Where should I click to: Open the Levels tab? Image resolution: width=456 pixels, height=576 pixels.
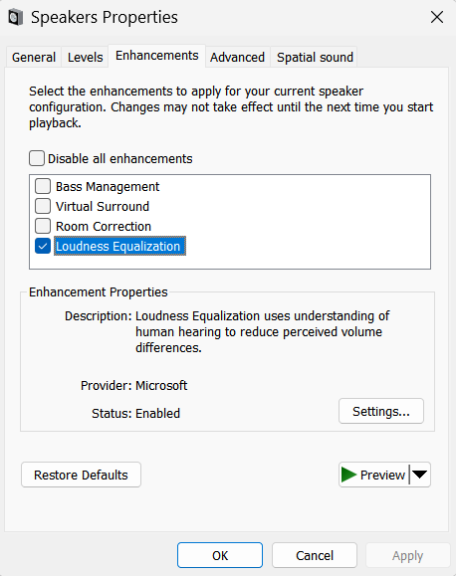click(85, 58)
